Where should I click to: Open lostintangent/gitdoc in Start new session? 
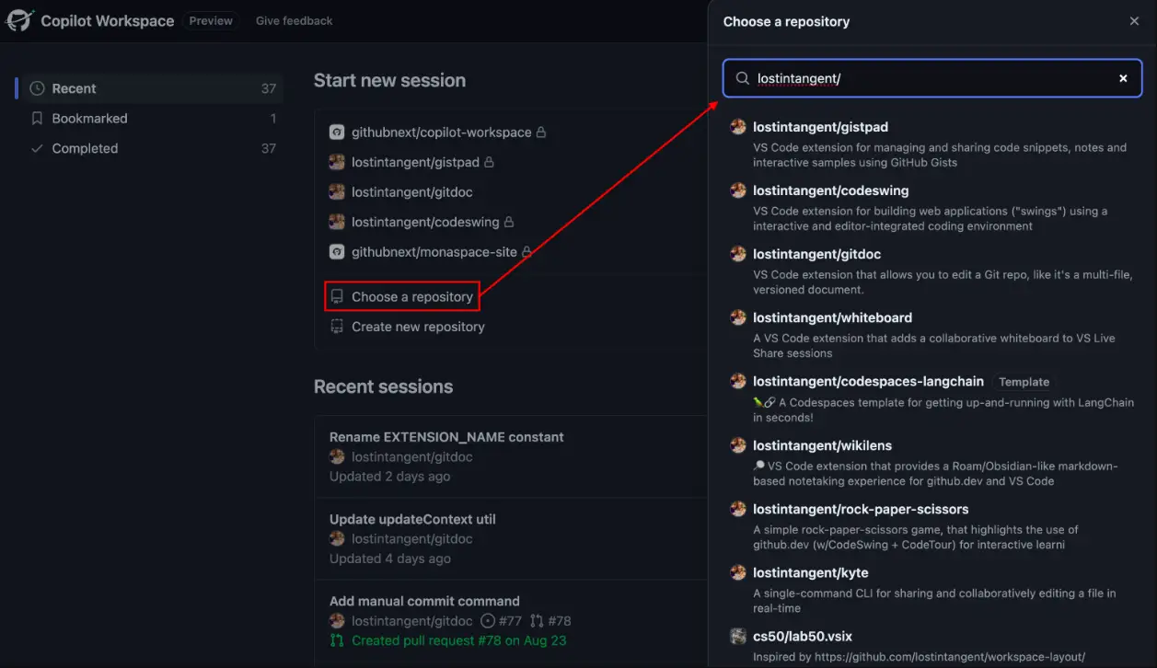[x=411, y=192]
